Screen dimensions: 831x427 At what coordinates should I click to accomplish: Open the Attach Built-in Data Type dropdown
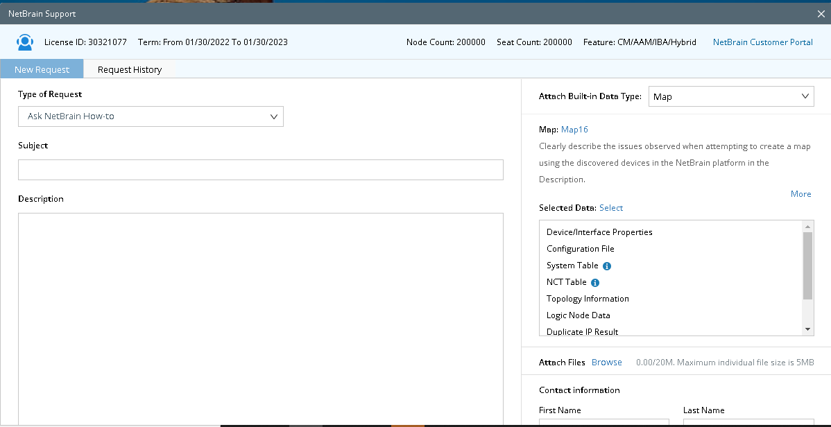tap(731, 96)
